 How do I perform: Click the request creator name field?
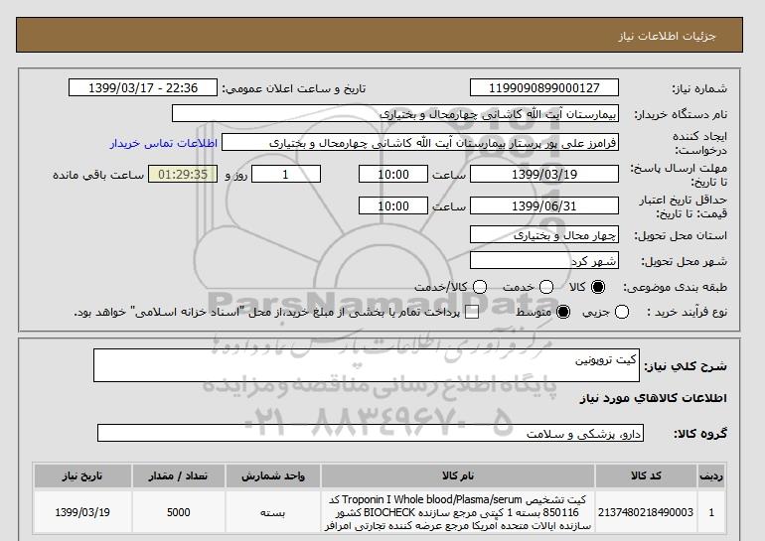[420, 143]
